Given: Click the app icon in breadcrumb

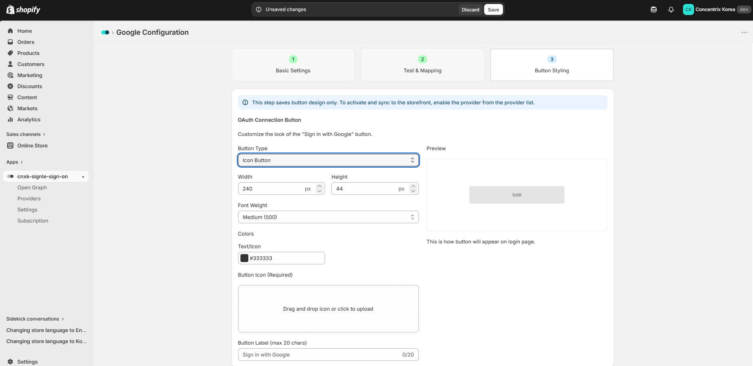Looking at the screenshot, I should tap(105, 32).
